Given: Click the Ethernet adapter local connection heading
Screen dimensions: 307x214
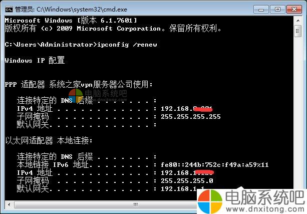Looking at the screenshot, I should 49,140.
